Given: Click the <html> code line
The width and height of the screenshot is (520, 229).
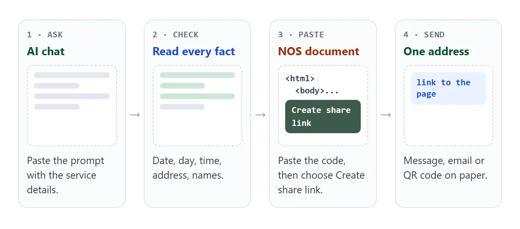Looking at the screenshot, I should coord(300,79).
